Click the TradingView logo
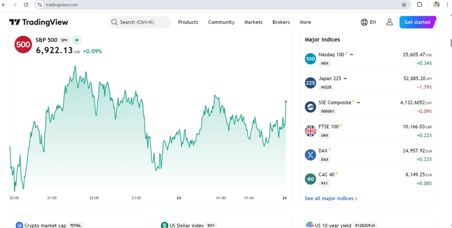 point(39,22)
